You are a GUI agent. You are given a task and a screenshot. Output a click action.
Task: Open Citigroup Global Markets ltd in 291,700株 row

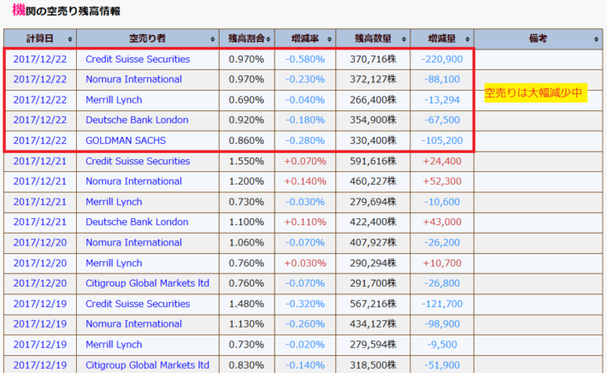(148, 283)
